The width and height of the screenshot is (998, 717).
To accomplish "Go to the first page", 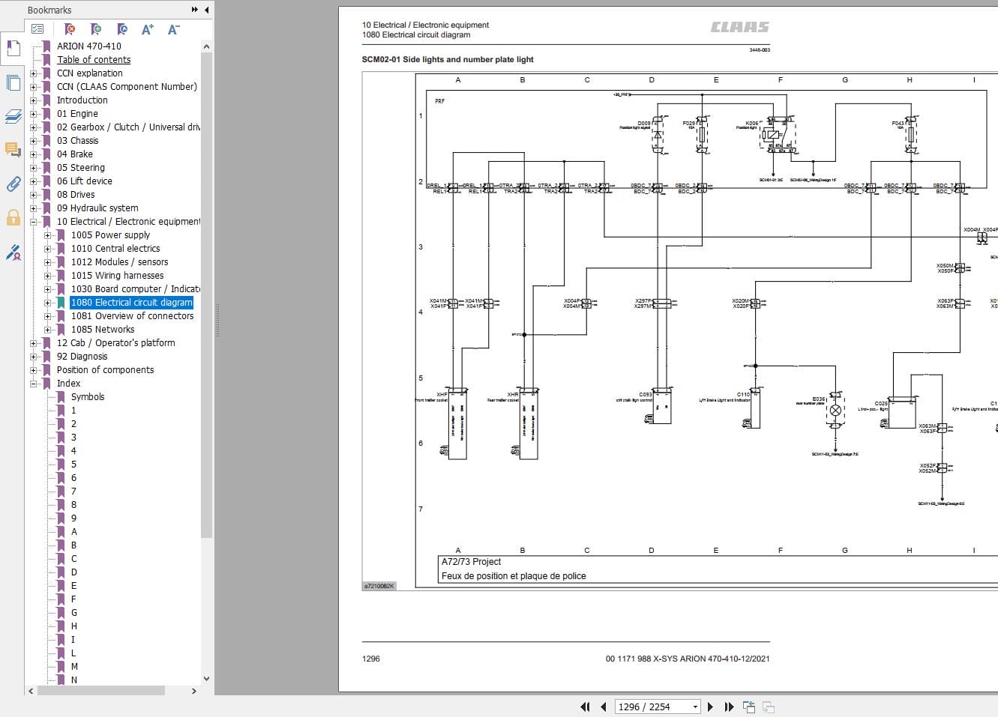I will 585,707.
